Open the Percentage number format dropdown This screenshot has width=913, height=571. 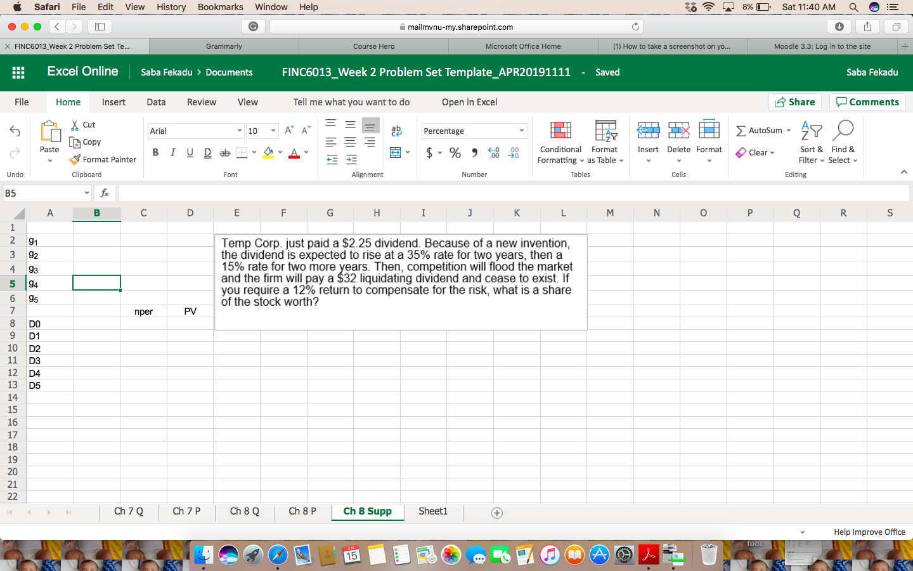(521, 131)
